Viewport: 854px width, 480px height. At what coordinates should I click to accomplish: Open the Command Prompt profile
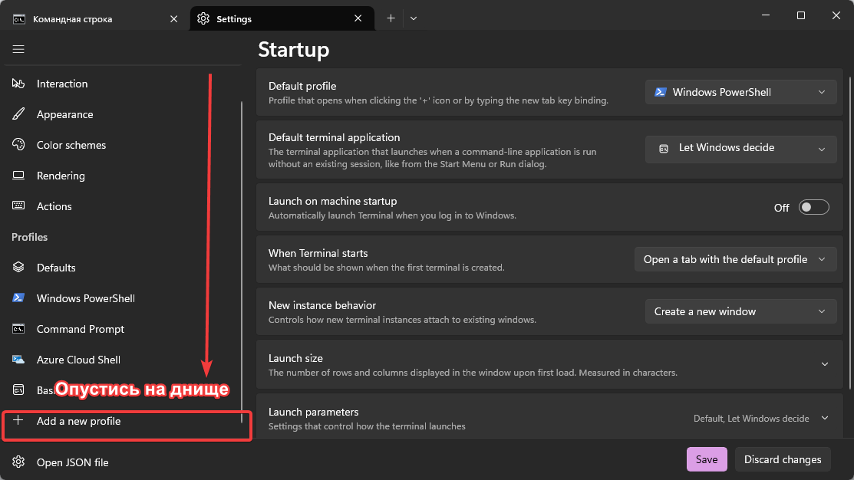click(80, 329)
